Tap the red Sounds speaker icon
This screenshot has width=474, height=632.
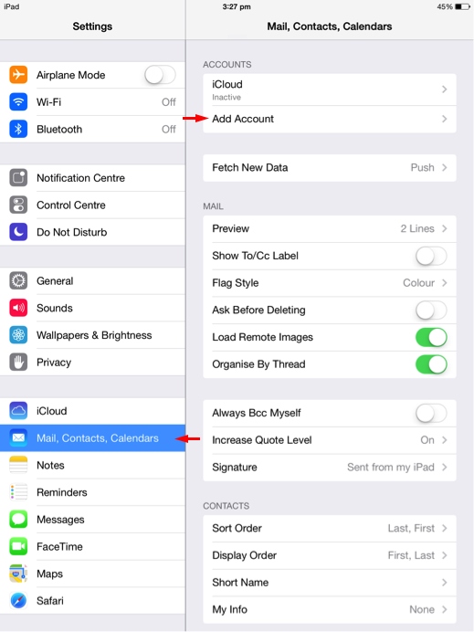[18, 308]
